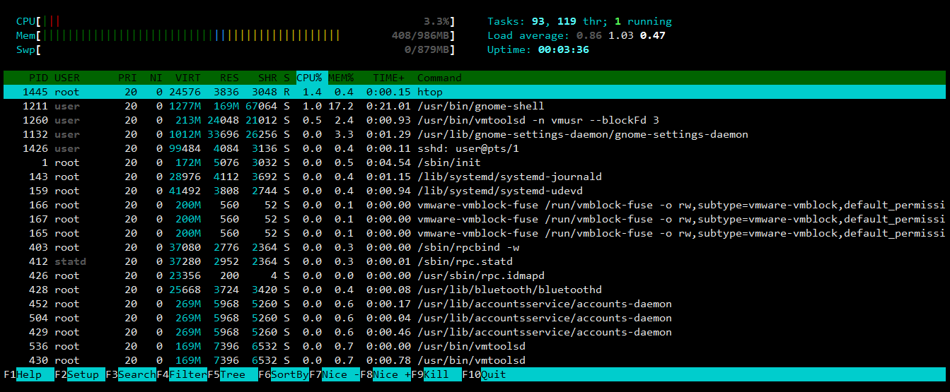Sort by the MEM% column header

341,78
